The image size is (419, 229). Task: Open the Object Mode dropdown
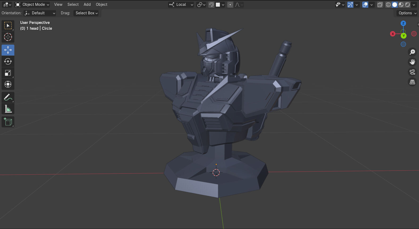coord(32,5)
